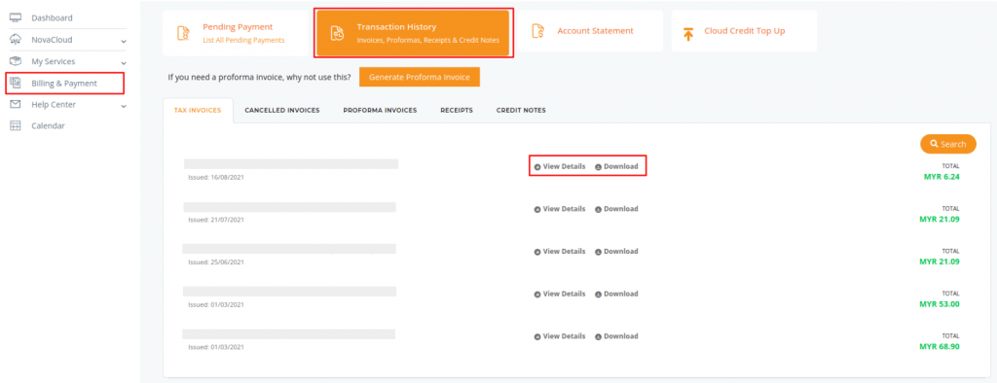
Task: Click the NovaCloud cloud icon
Action: click(16, 40)
